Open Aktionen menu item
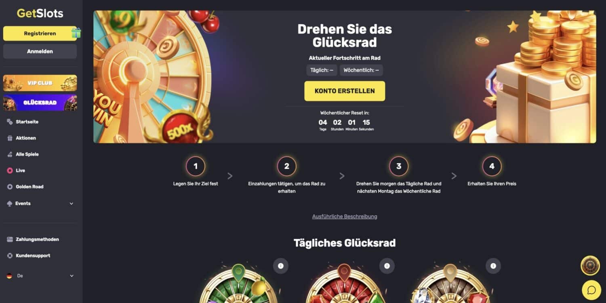606x303 pixels. (x=26, y=138)
